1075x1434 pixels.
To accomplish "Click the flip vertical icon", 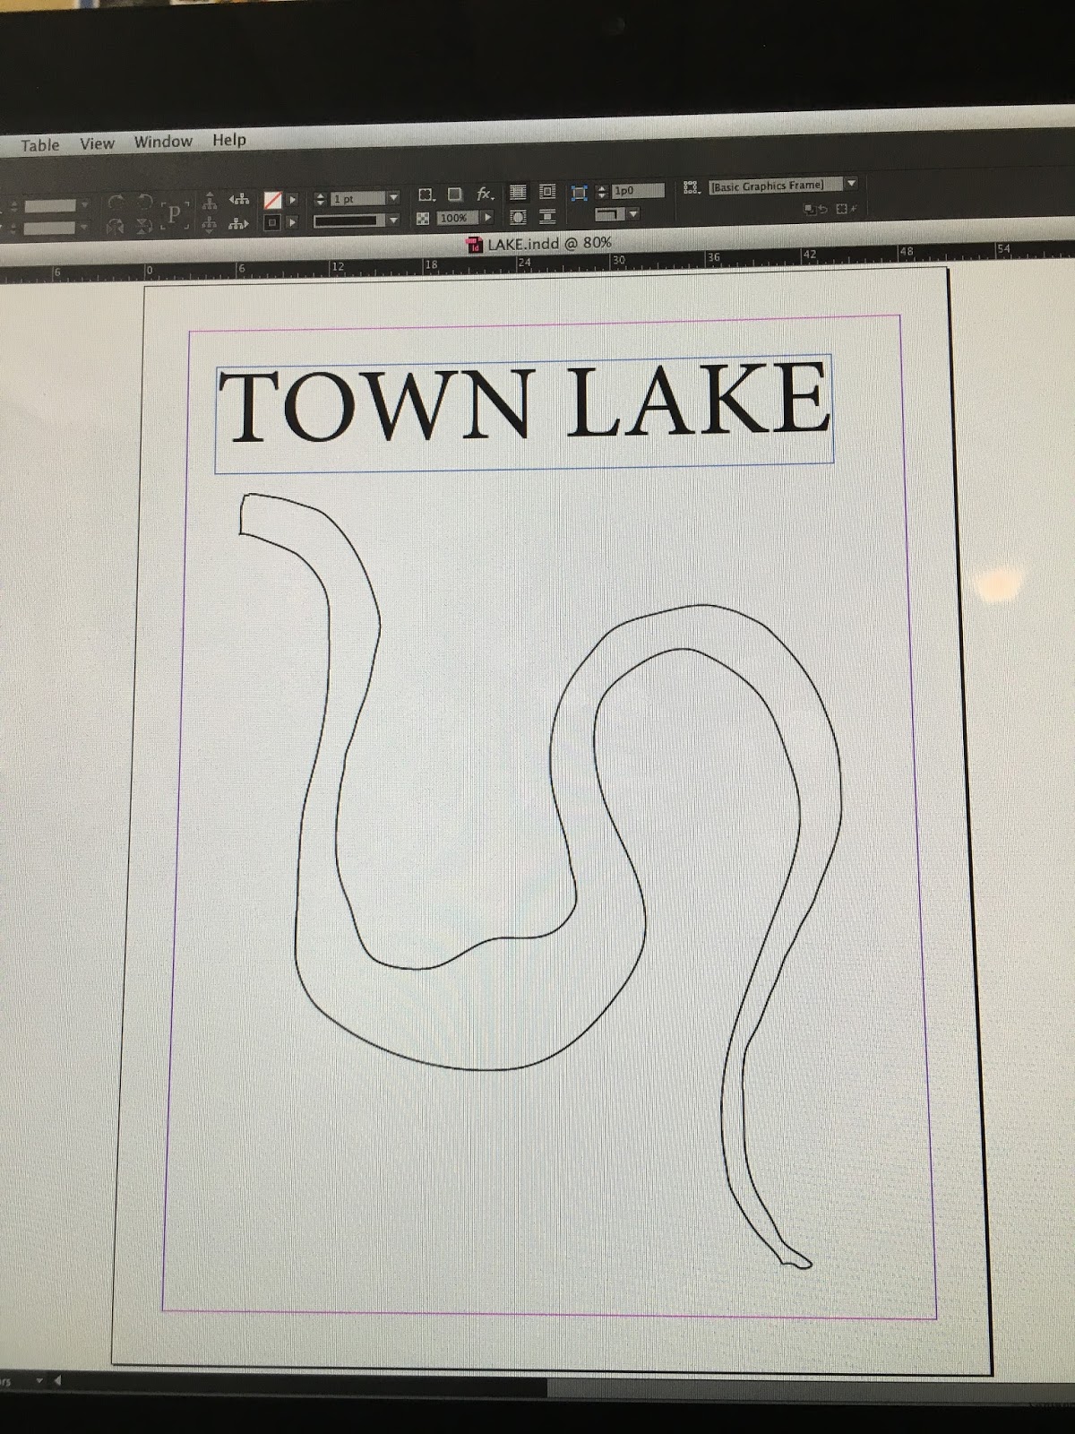I will pyautogui.click(x=143, y=226).
